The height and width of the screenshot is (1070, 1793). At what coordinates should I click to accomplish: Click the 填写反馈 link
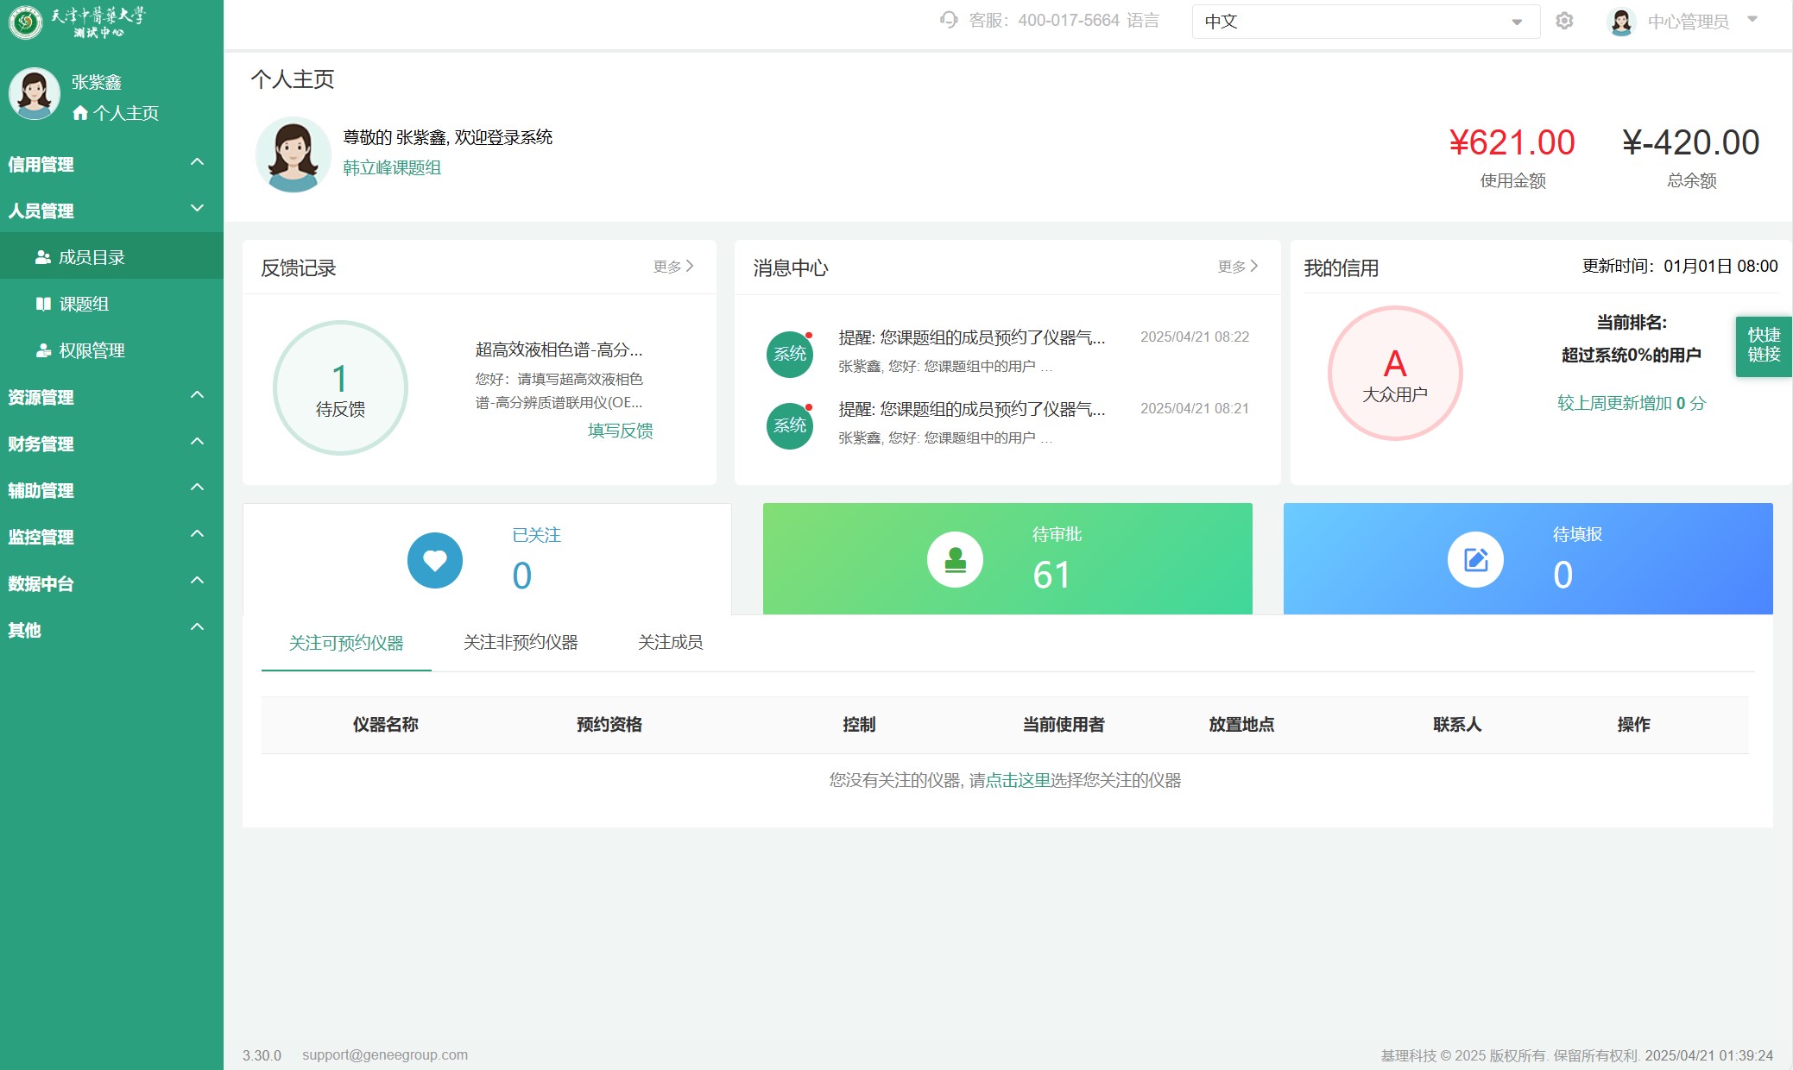618,430
